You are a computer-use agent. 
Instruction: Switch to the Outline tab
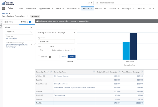pos(9,22)
